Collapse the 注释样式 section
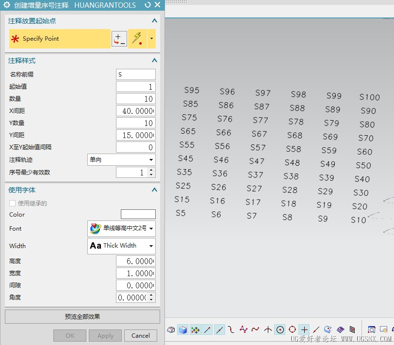 click(x=154, y=61)
